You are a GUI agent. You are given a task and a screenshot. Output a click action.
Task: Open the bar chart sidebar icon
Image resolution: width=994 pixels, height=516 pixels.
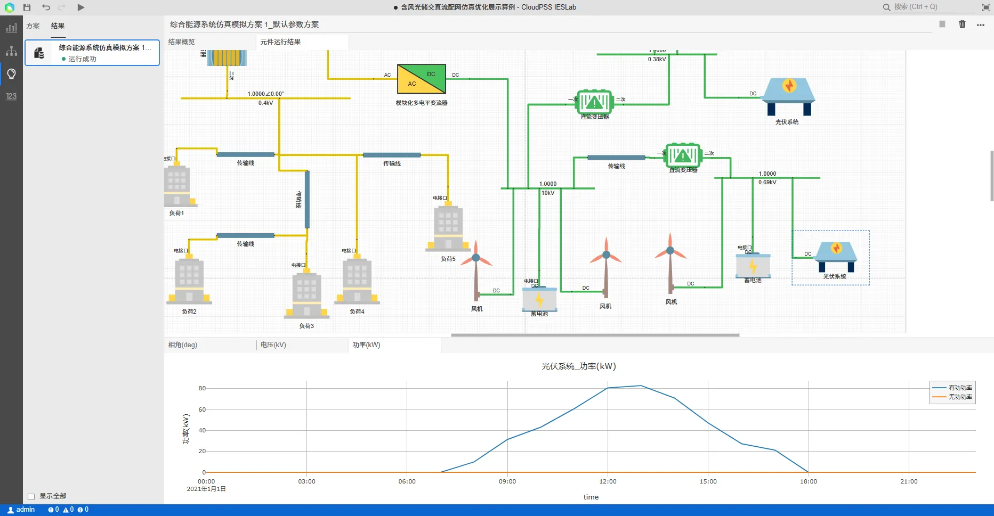(x=11, y=28)
